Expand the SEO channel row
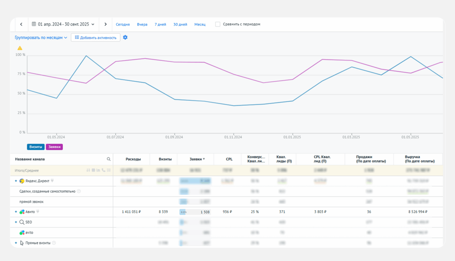Image resolution: width=455 pixels, height=261 pixels. [x=16, y=222]
